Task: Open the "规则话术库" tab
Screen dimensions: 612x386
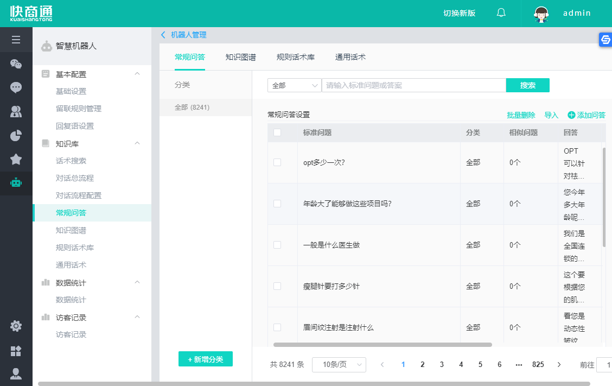Action: (296, 56)
